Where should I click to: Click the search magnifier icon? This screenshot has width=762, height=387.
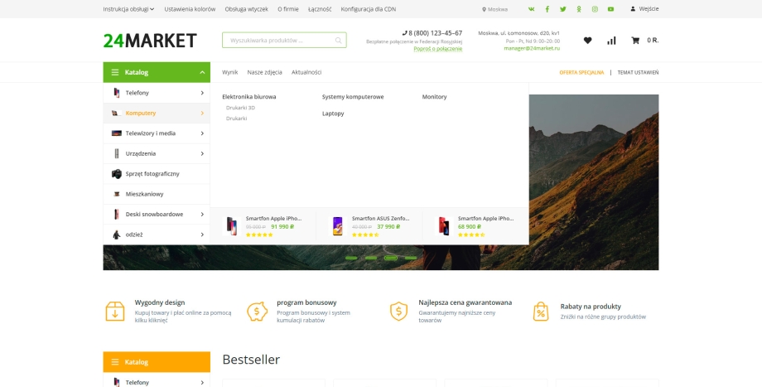(x=338, y=41)
